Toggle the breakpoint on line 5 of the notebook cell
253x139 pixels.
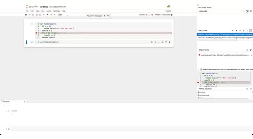[x=36, y=33]
